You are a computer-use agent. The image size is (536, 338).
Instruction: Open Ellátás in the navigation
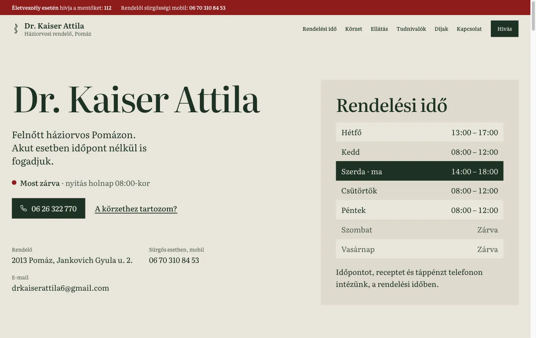(x=379, y=29)
